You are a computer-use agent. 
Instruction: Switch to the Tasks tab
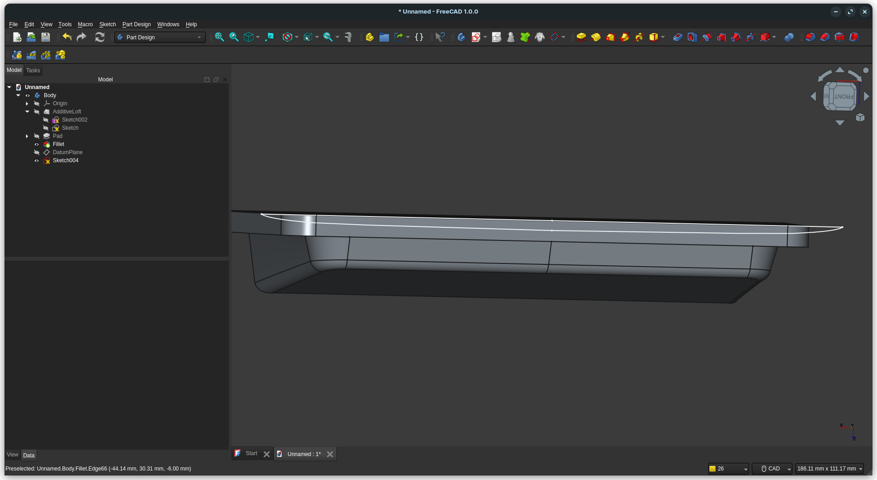(33, 70)
